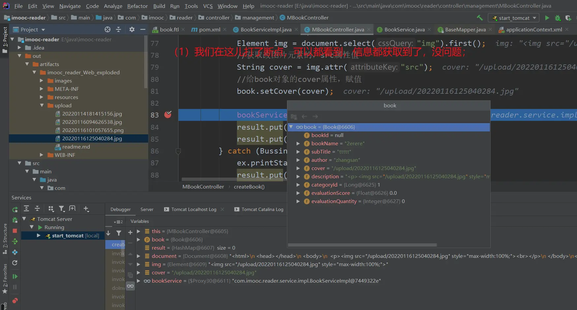The width and height of the screenshot is (577, 310).
Task: Open the Refactor menu
Action: (137, 6)
